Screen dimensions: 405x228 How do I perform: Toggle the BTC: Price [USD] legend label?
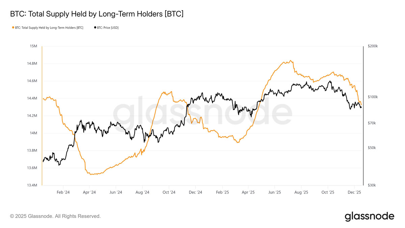click(108, 28)
